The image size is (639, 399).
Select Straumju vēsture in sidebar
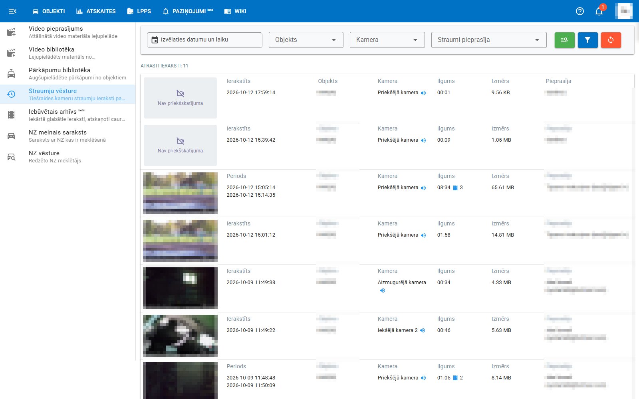pyautogui.click(x=68, y=95)
